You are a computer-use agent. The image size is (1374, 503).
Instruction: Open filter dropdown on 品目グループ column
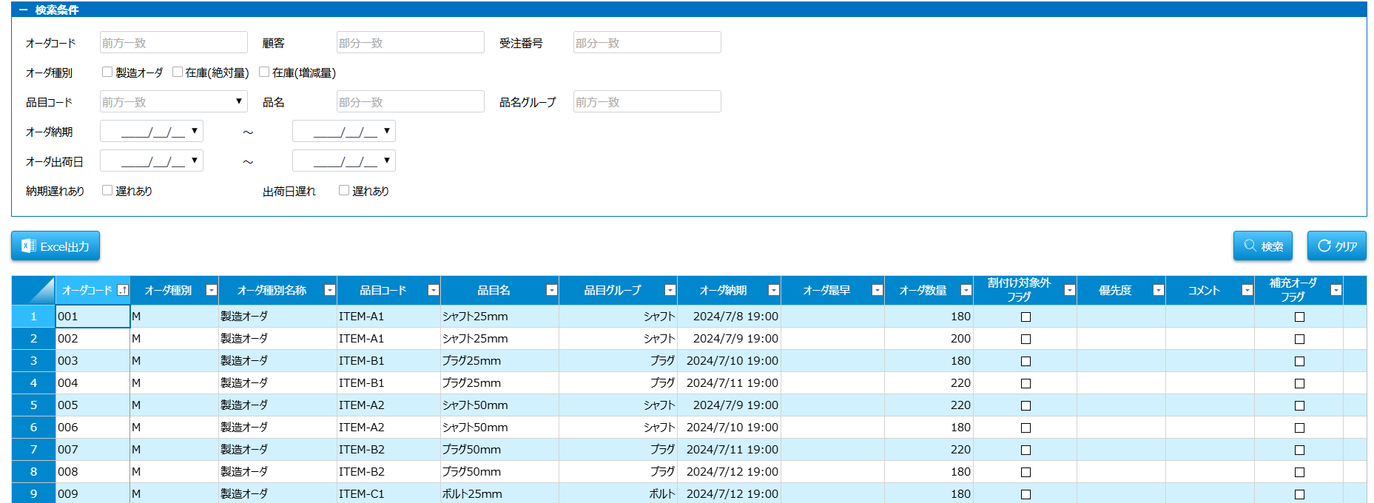pyautogui.click(x=670, y=290)
